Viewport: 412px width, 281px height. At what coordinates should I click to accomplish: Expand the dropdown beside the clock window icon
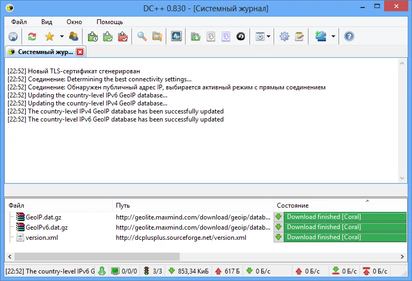[x=269, y=36]
